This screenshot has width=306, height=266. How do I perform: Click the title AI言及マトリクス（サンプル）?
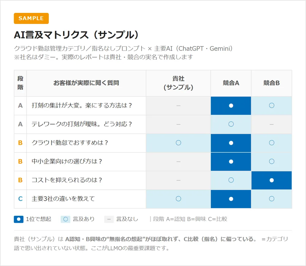76,35
